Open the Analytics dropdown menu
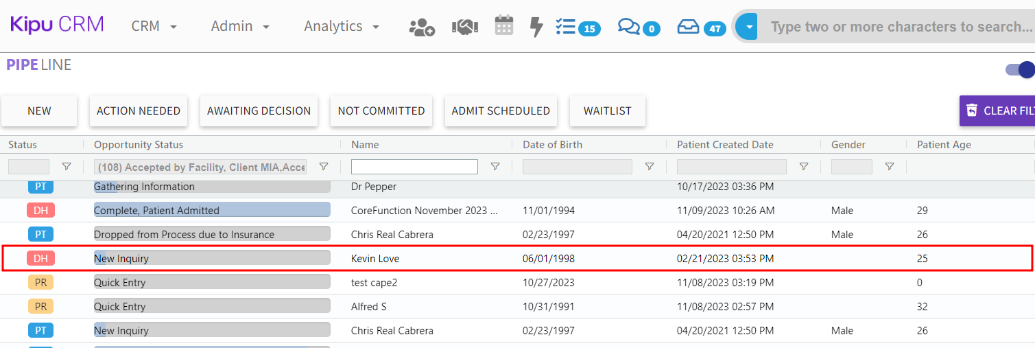1035x348 pixels. click(x=342, y=26)
